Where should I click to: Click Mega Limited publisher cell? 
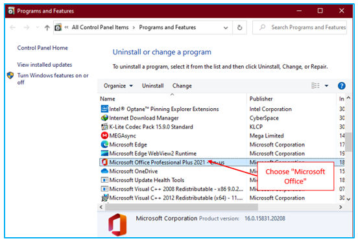267,136
